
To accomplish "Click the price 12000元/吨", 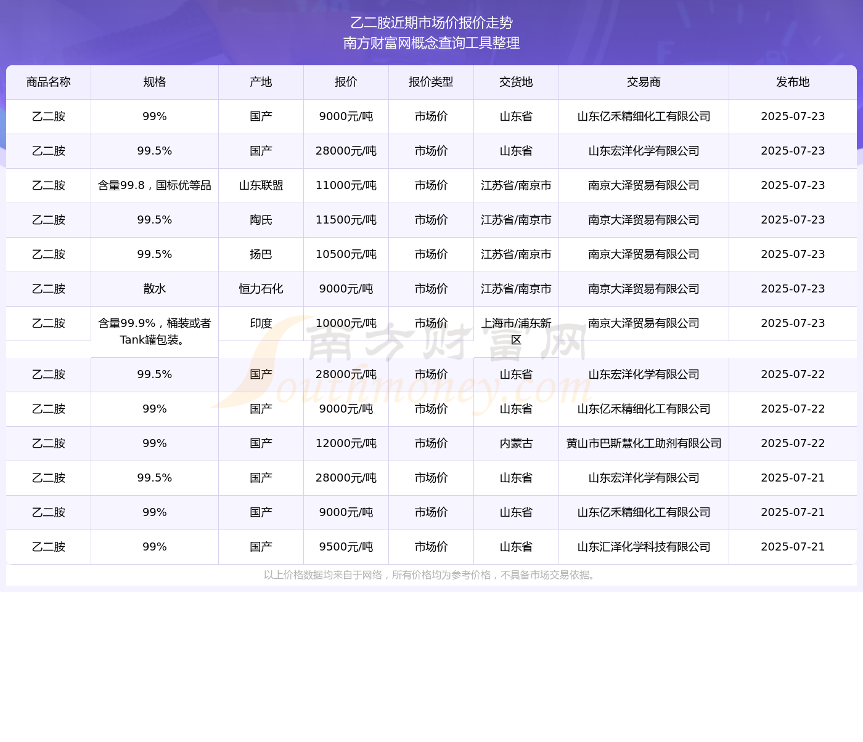I will tap(346, 443).
